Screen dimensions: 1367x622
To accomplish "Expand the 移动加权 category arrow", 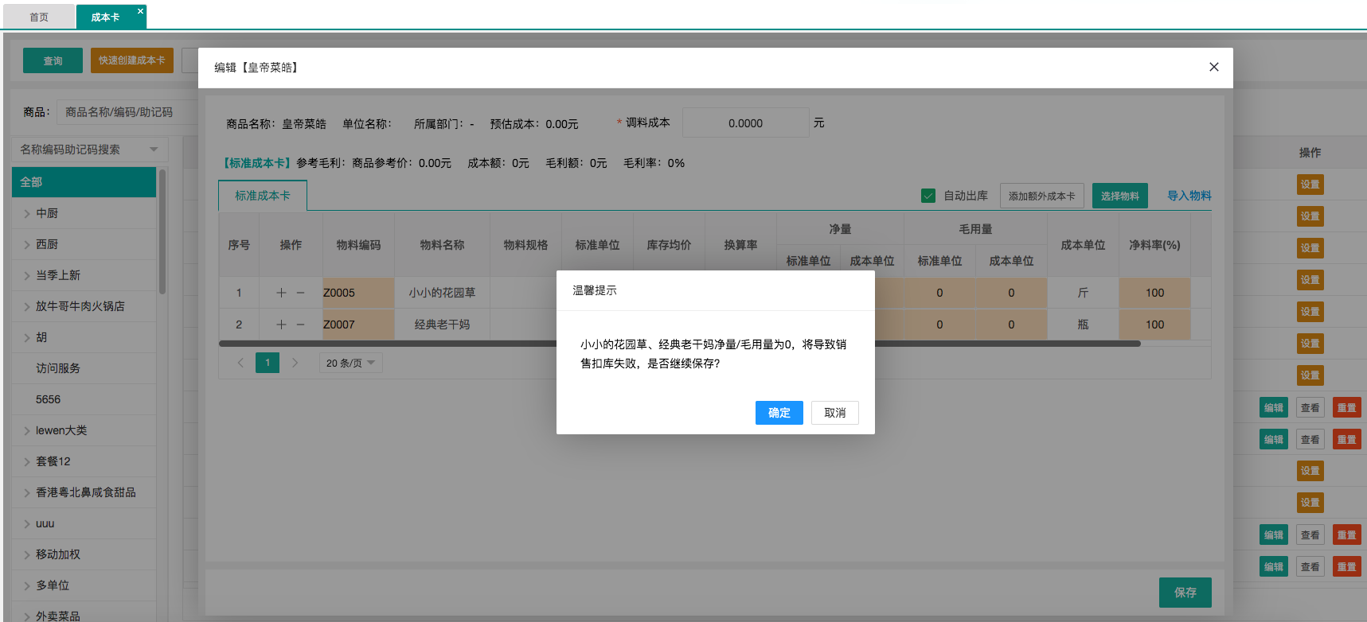I will click(26, 554).
